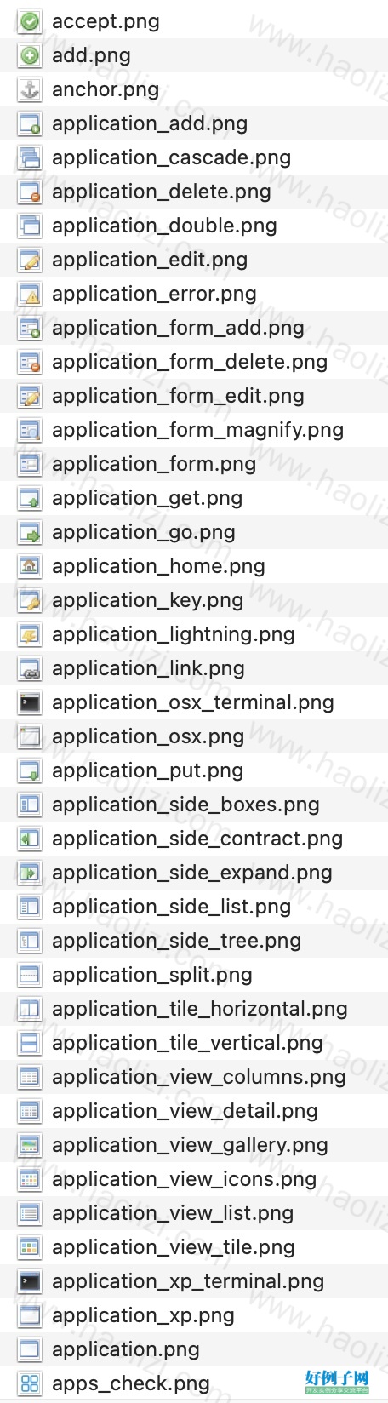The width and height of the screenshot is (388, 1403).
Task: Select the application_xp_terminal.png icon
Action: (30, 1281)
